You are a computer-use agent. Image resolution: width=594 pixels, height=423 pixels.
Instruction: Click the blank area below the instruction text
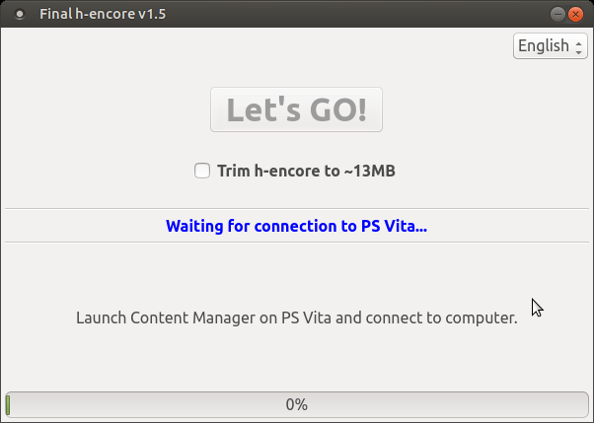tap(296, 360)
